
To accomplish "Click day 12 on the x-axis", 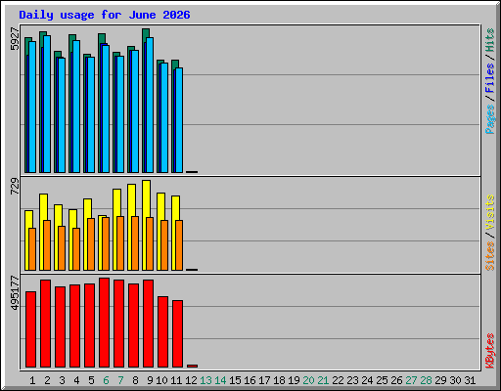I will pos(191,380).
